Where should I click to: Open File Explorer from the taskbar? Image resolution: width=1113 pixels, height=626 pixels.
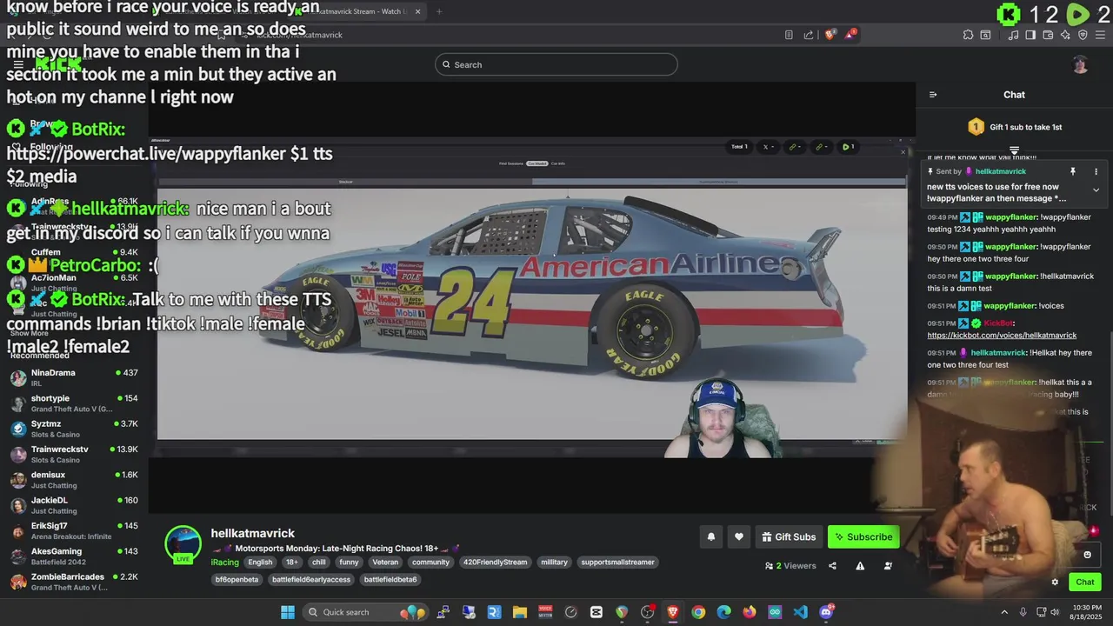click(519, 612)
